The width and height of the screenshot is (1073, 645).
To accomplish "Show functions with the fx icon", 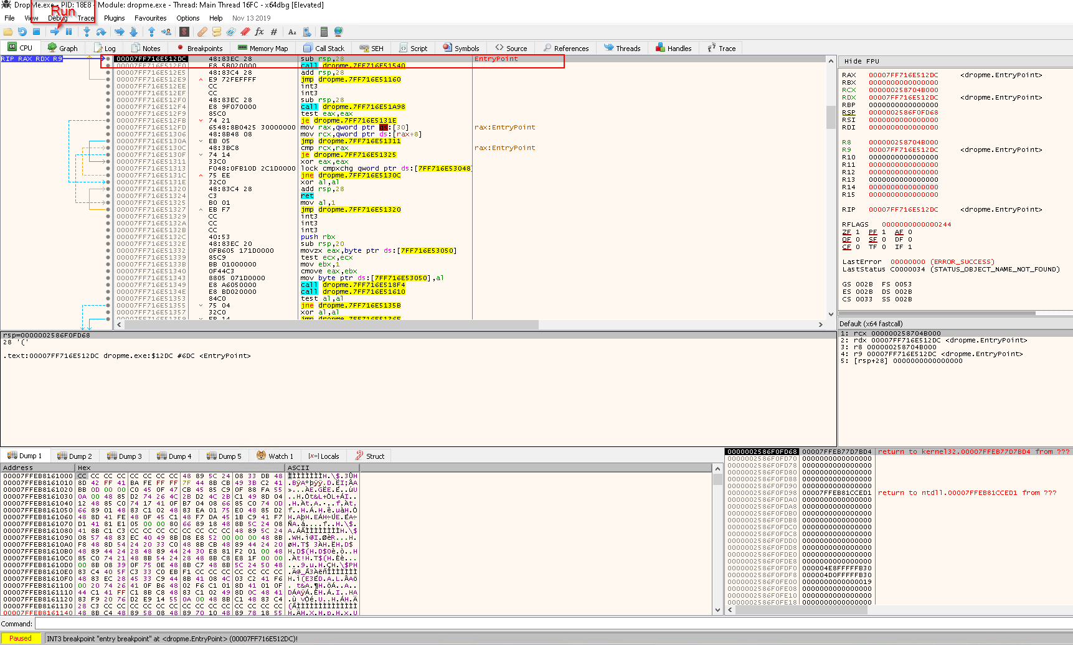I will [260, 32].
